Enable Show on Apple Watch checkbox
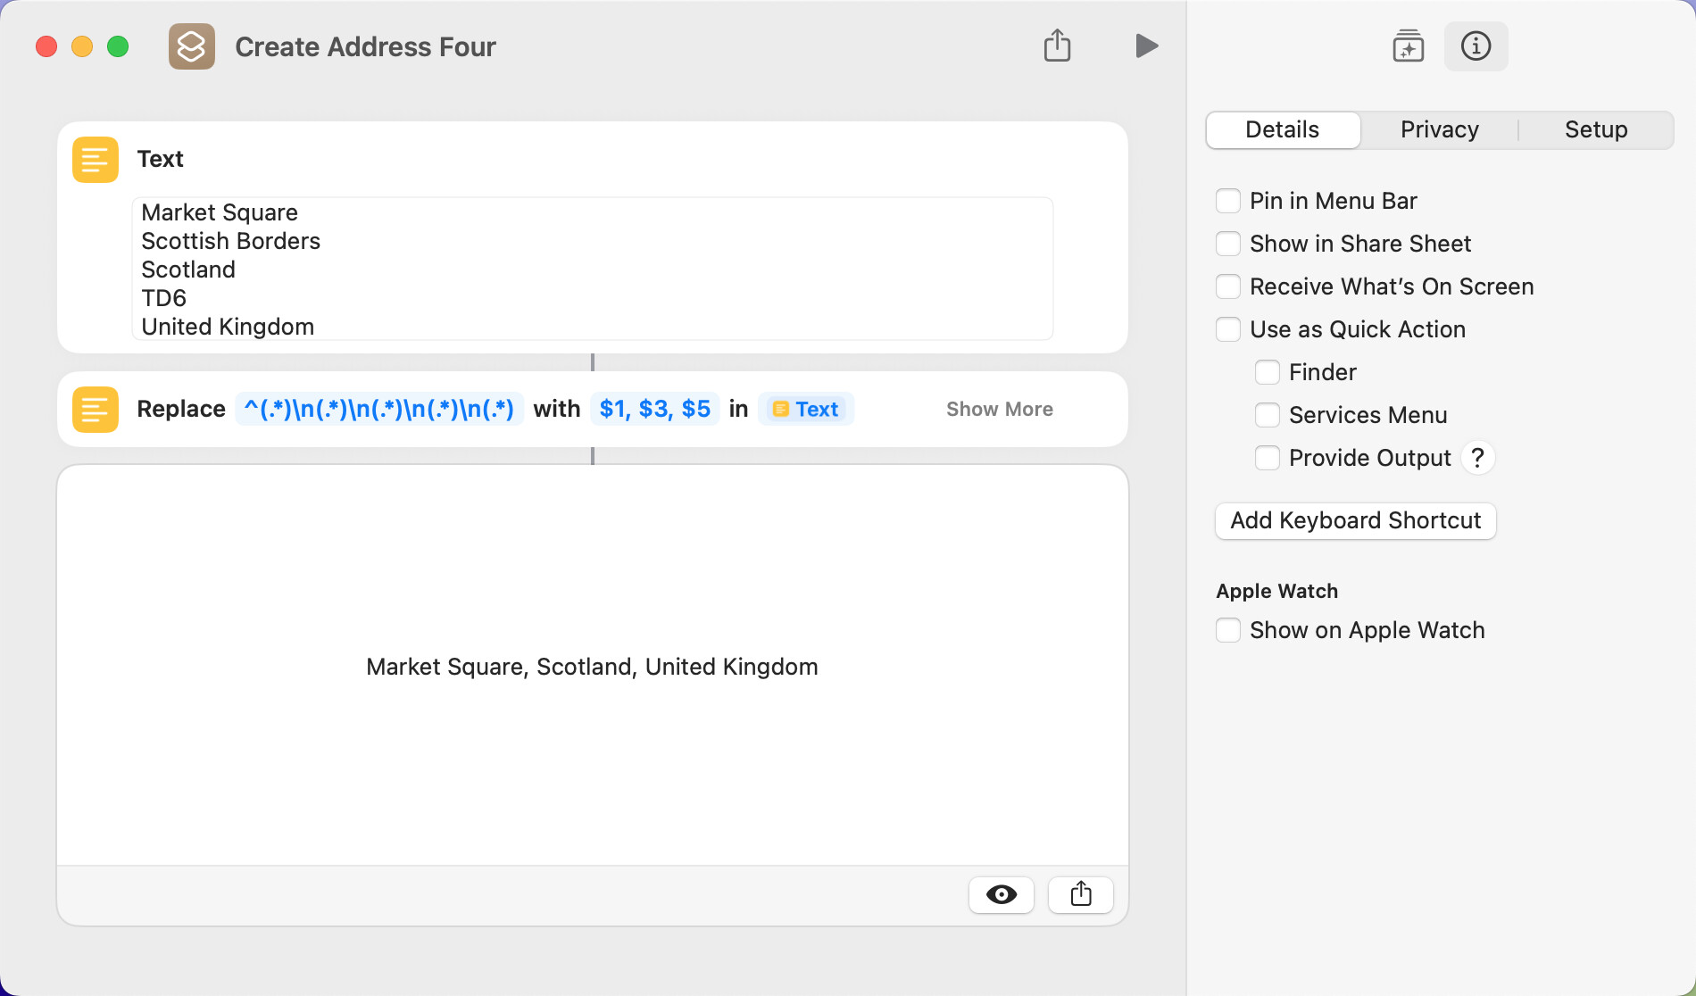 point(1228,630)
